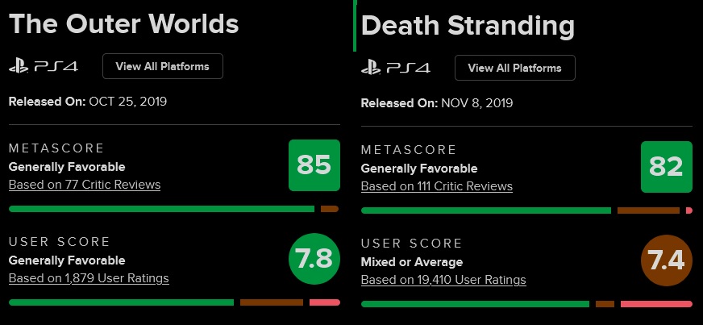Click Death Stranding green 82 metascore badge
The height and width of the screenshot is (325, 703).
667,167
